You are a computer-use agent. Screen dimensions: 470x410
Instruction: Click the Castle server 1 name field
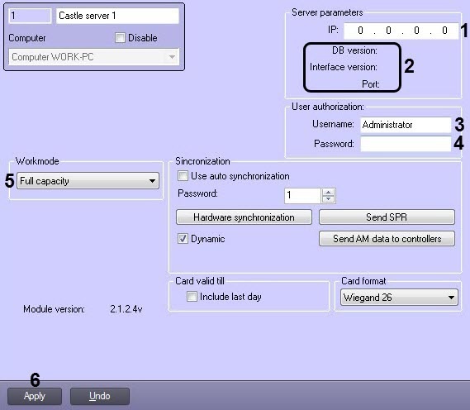point(117,16)
